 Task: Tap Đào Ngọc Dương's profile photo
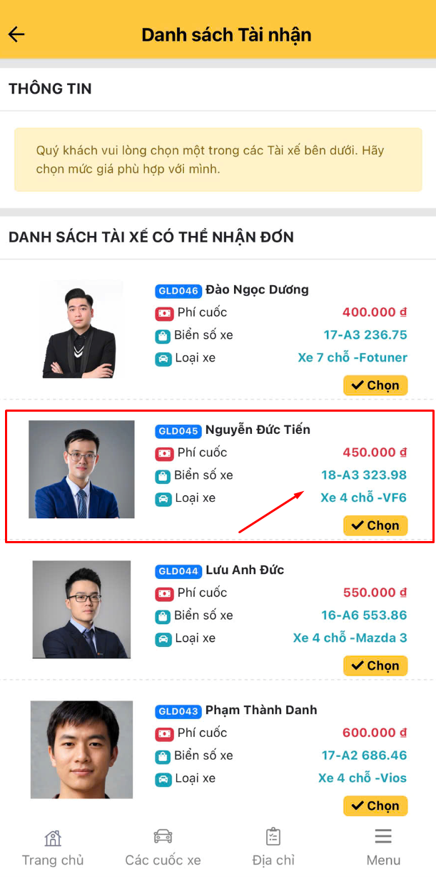point(81,330)
